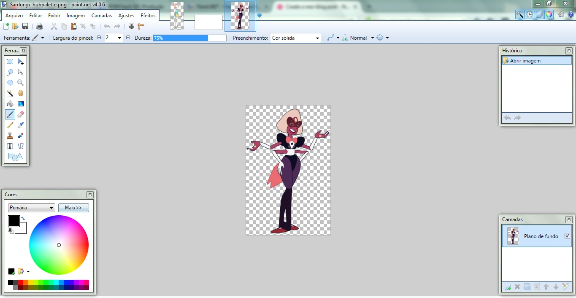
Task: Select the Recolor tool
Action: [x=21, y=135]
